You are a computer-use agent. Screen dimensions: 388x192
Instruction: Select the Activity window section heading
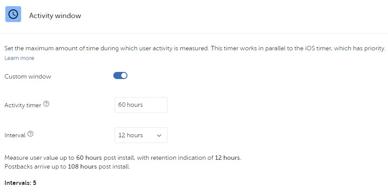click(55, 15)
